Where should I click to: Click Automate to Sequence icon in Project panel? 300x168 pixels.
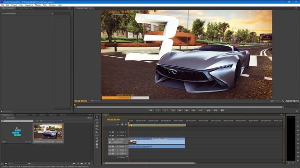click(x=74, y=163)
